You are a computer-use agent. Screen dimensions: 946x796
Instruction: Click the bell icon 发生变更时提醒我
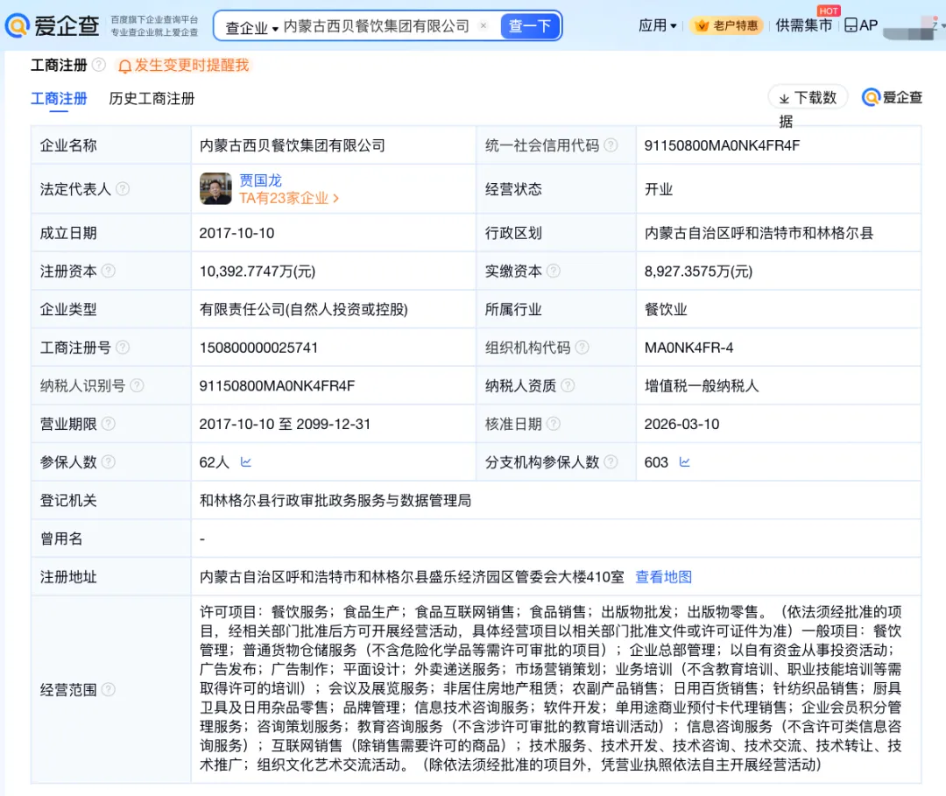coord(183,65)
